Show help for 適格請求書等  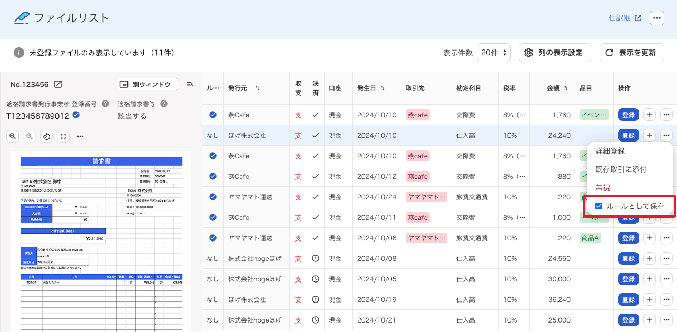coord(164,104)
